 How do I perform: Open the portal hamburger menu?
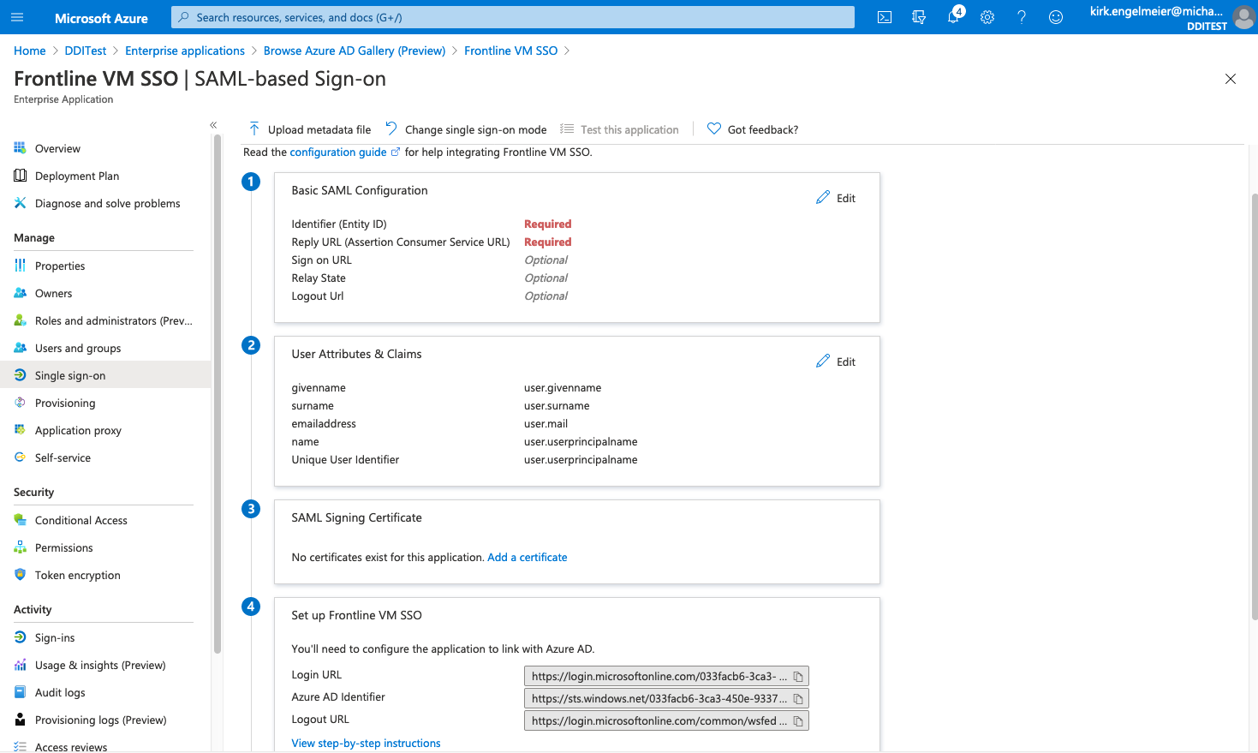click(x=17, y=16)
